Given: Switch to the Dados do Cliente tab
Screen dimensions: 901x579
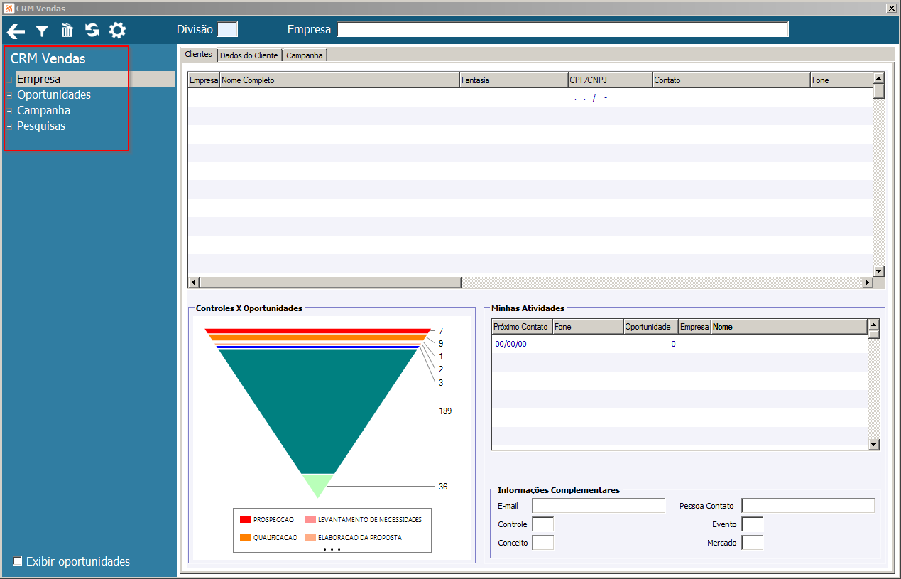Looking at the screenshot, I should [x=249, y=55].
